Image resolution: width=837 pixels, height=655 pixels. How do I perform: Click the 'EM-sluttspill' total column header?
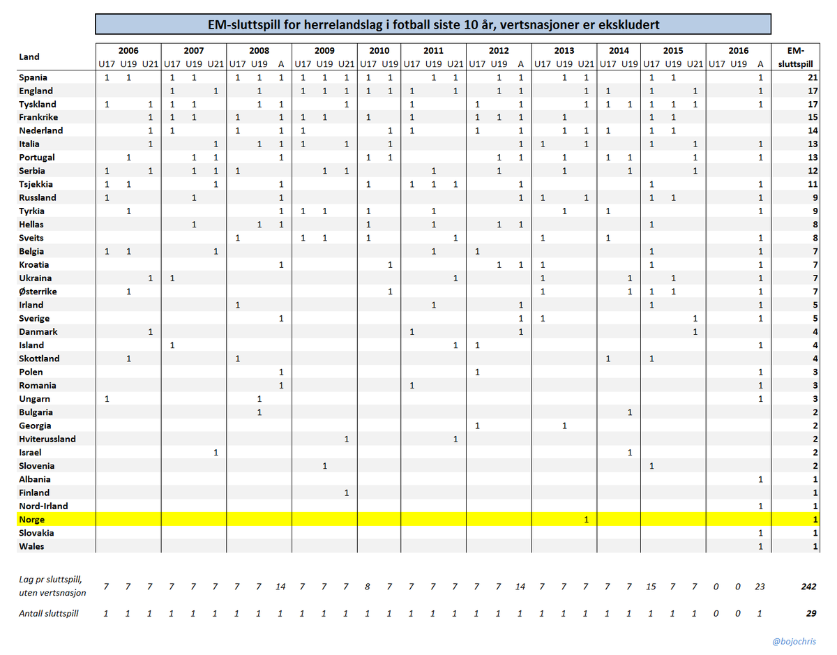(x=795, y=57)
